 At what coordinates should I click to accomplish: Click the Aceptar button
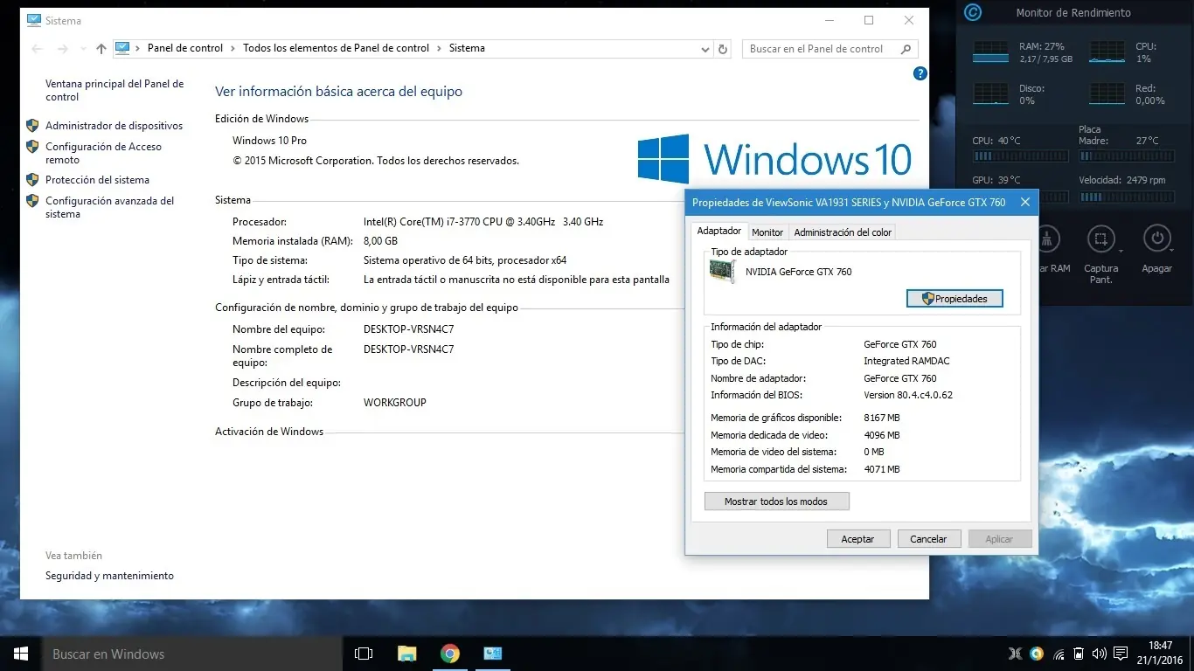[857, 539]
